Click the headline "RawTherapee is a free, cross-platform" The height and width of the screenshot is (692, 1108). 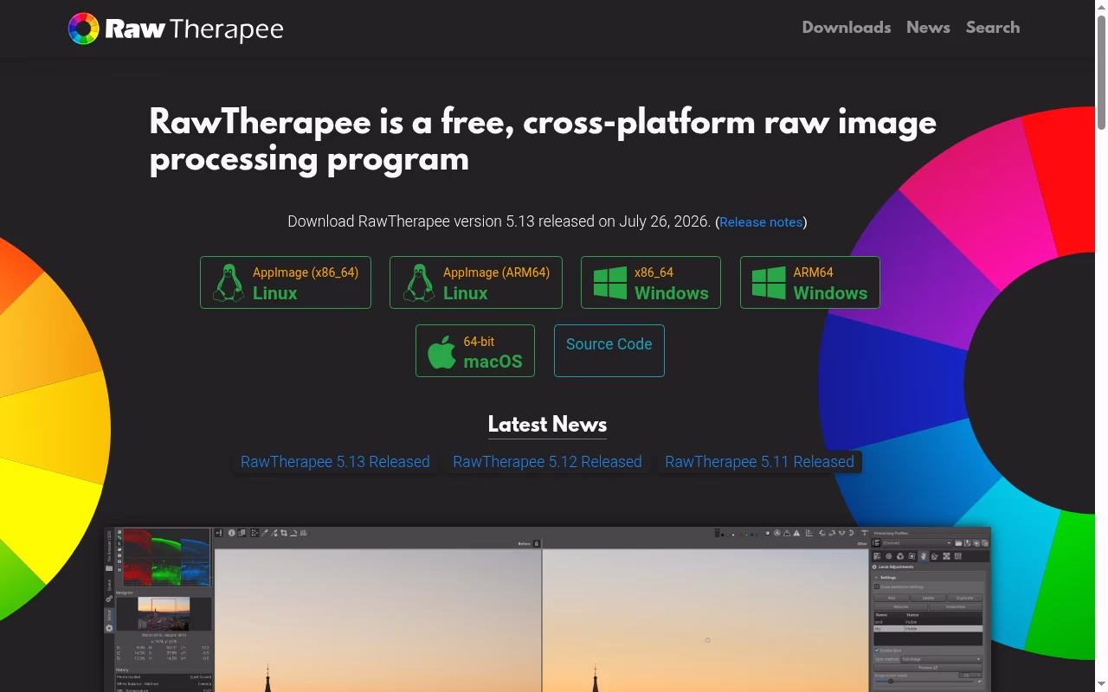(x=452, y=123)
